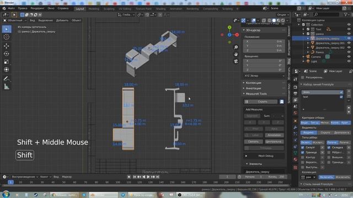Toggle visibility eye for Camera
Viewport: 353px width, 198px height.
349,57
